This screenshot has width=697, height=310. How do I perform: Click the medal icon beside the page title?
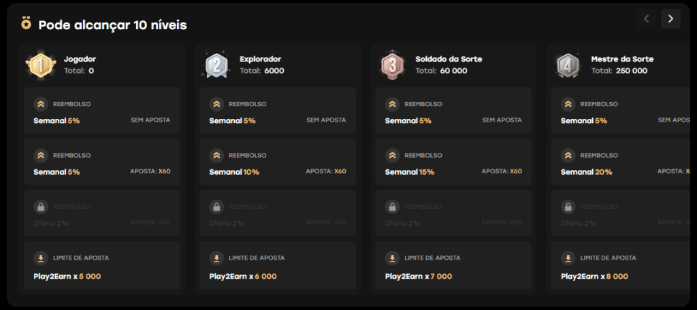(27, 23)
